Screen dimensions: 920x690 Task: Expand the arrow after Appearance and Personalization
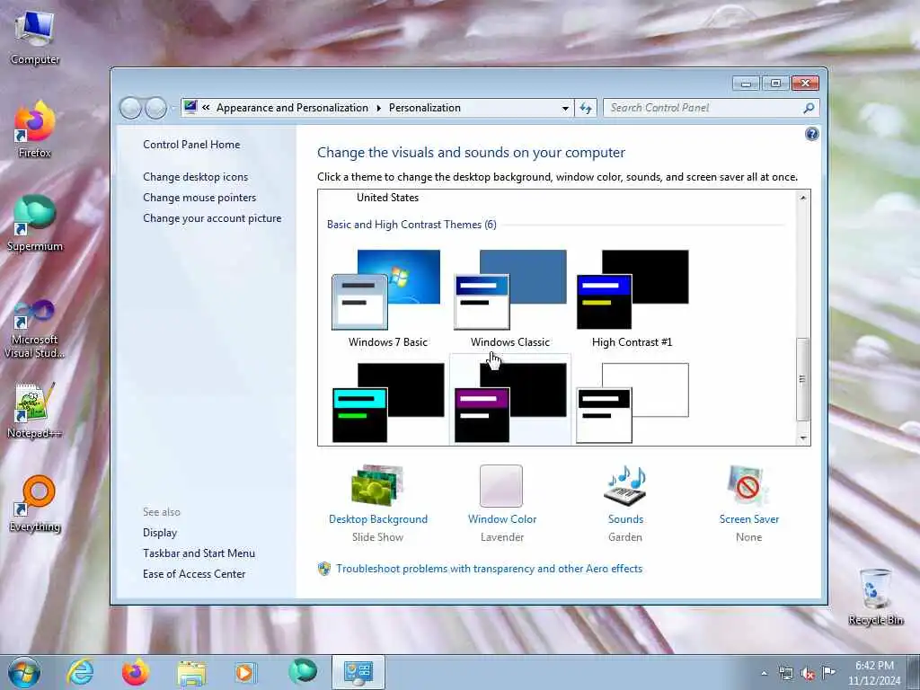pos(378,108)
